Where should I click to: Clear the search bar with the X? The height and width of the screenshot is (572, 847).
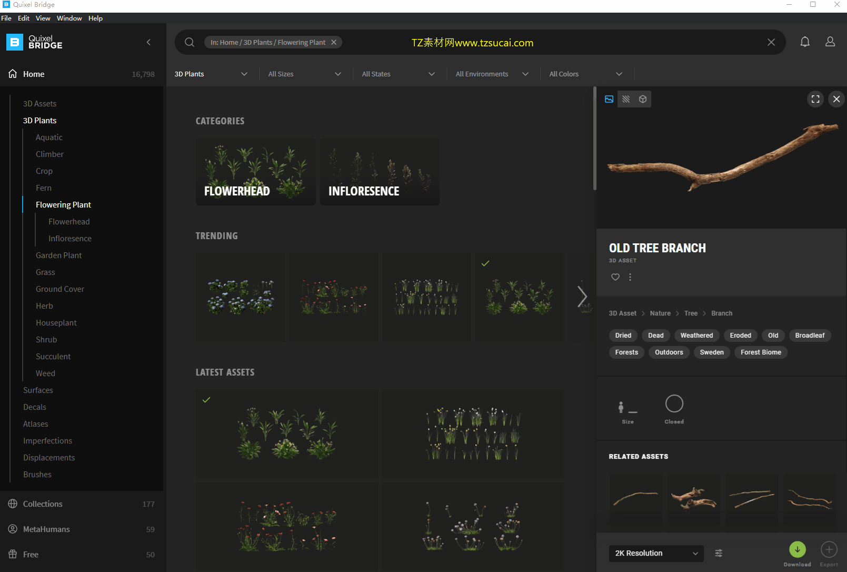771,42
